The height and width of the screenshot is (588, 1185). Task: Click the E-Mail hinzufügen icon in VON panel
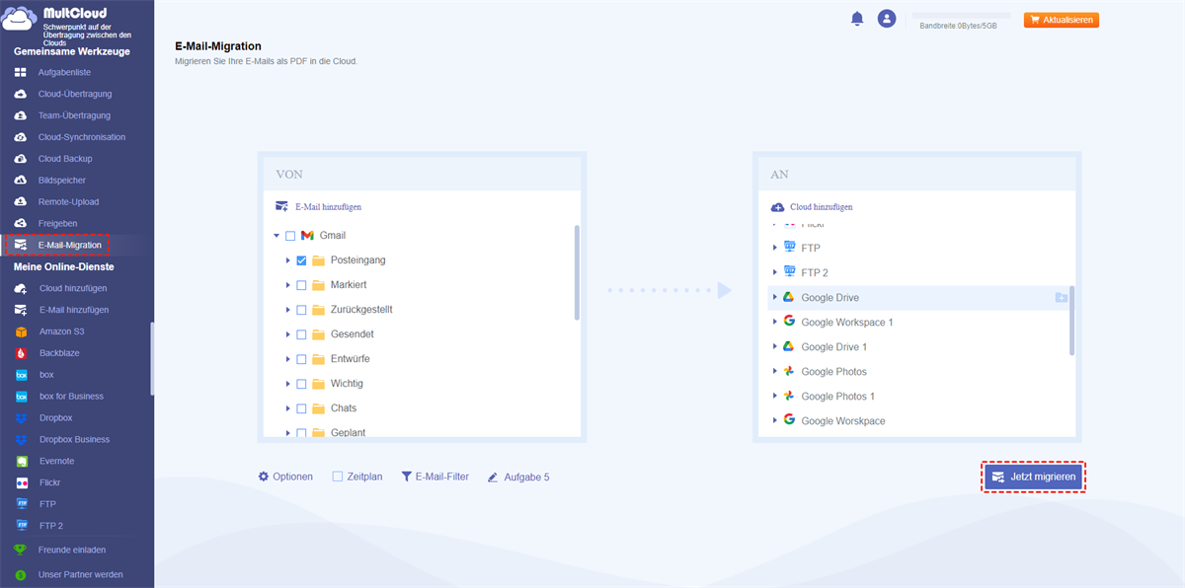coord(282,207)
